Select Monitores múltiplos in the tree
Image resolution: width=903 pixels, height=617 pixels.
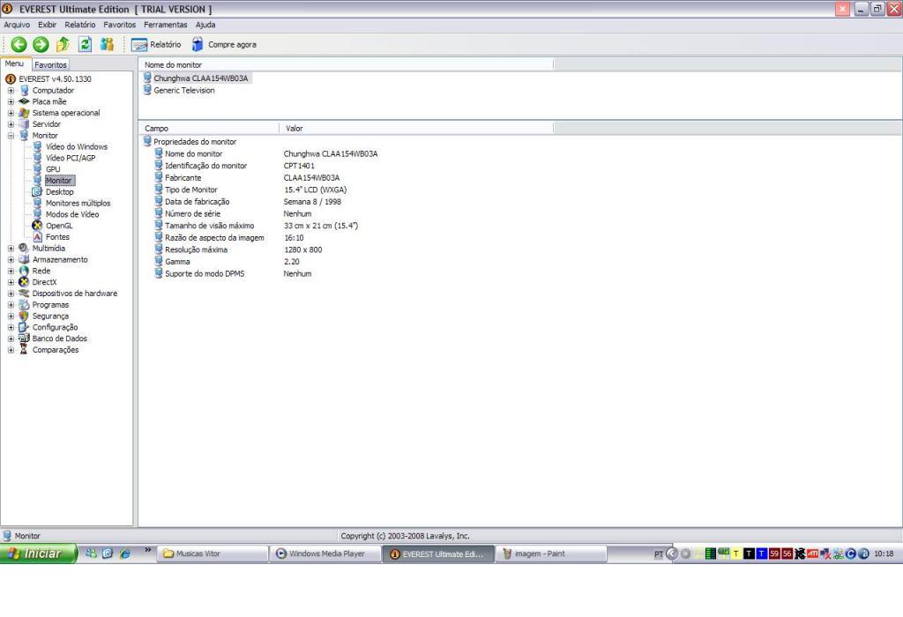pos(78,204)
